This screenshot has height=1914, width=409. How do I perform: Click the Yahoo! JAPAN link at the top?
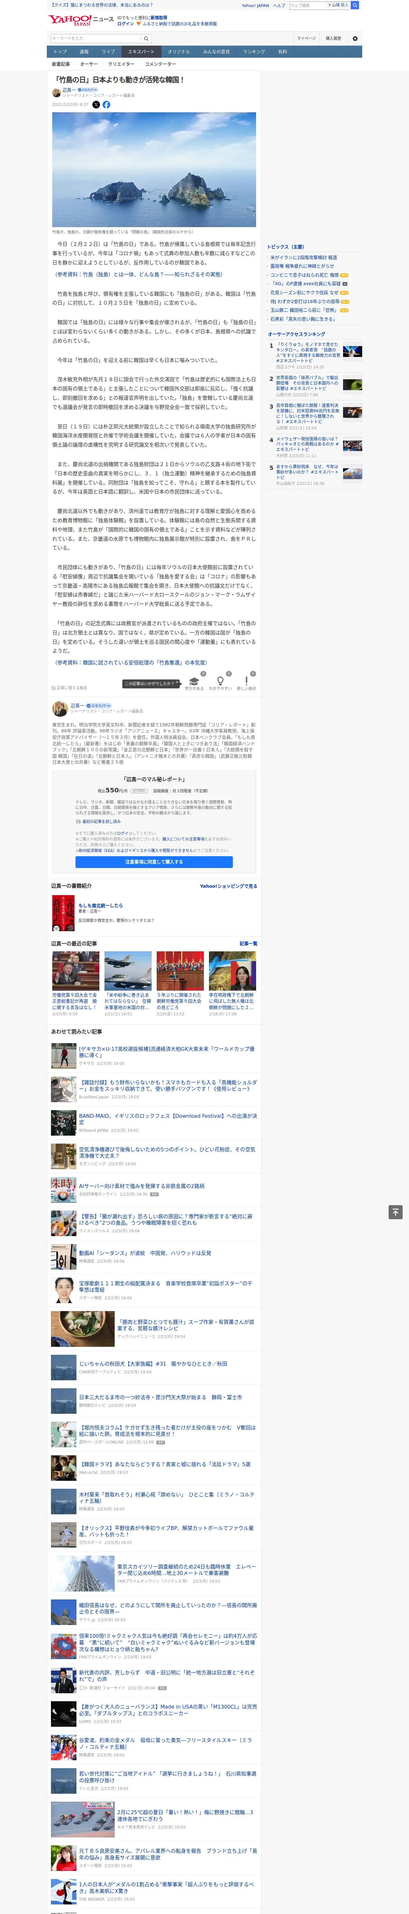(255, 5)
